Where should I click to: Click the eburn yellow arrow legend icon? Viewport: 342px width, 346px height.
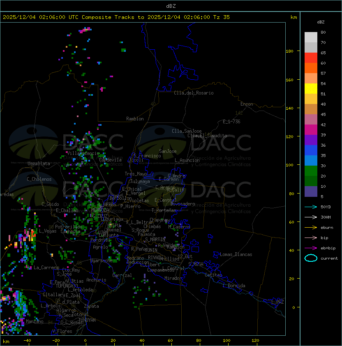[x=311, y=227]
